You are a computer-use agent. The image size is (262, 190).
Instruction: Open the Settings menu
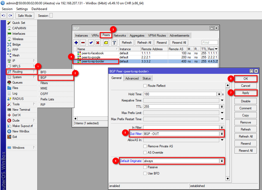[22, 9]
